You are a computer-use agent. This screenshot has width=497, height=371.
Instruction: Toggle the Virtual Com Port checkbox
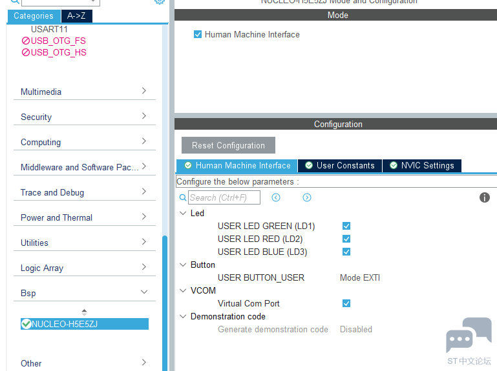[346, 303]
